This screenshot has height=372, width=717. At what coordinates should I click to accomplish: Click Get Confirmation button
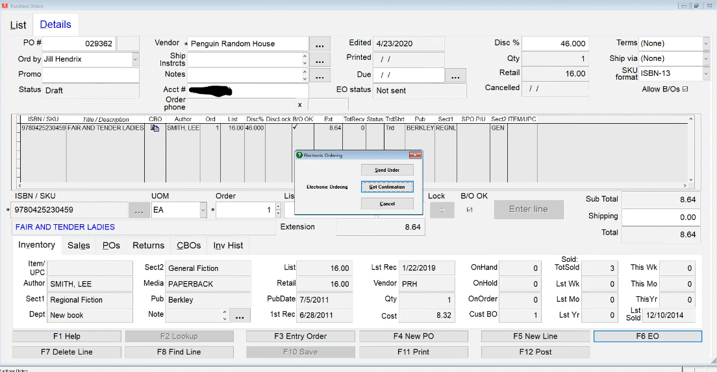(x=387, y=187)
